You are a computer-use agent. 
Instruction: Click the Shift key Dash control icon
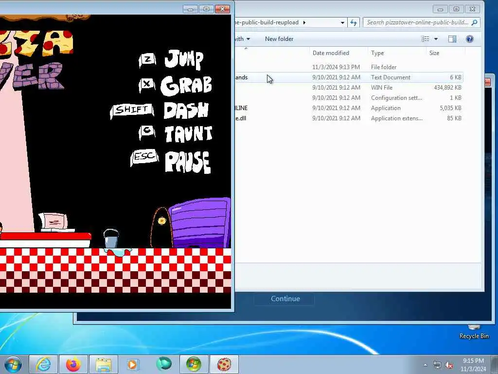(132, 111)
